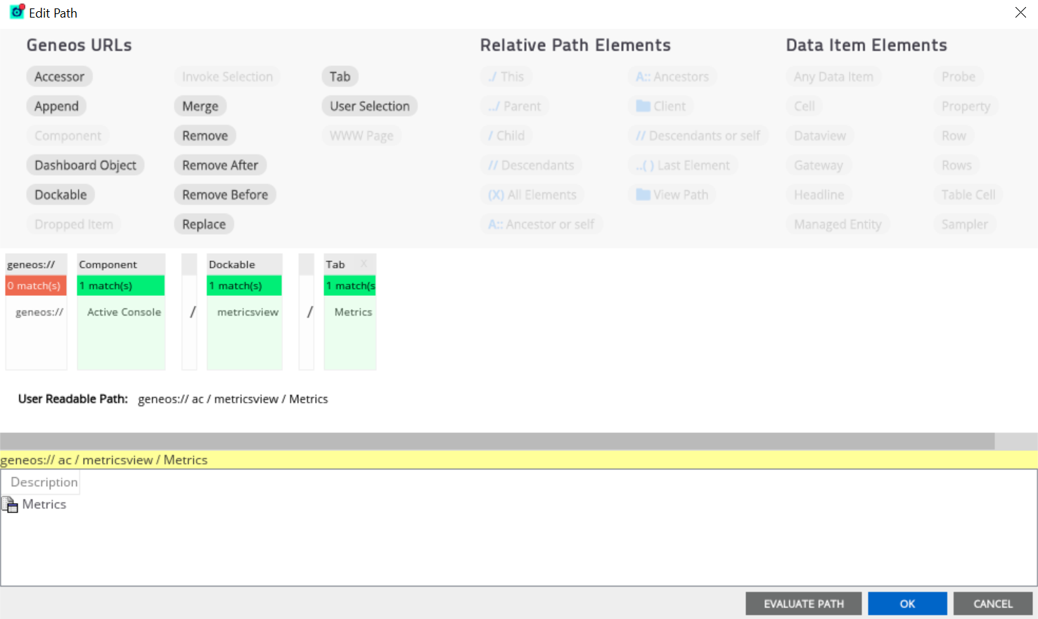Click the Table Cell element

(x=968, y=195)
